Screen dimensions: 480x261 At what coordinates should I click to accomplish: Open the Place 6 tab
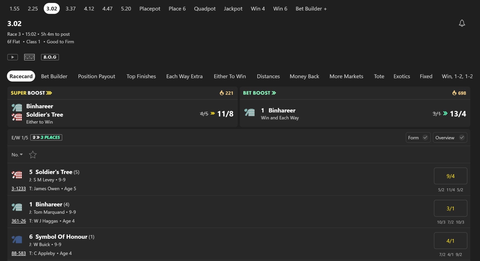177,8
